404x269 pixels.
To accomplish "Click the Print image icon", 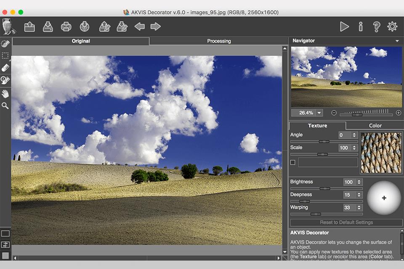I will (66, 27).
